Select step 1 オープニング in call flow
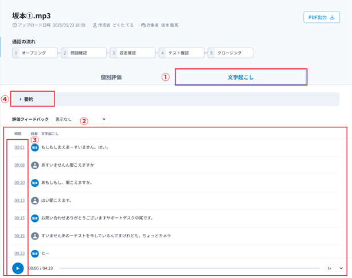The height and width of the screenshot is (278, 352). coord(35,53)
